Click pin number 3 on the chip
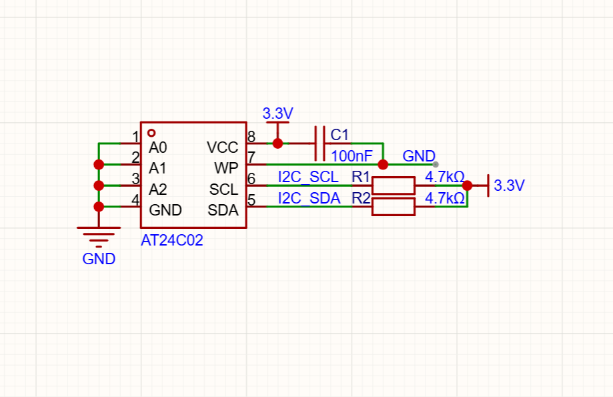This screenshot has height=397, width=613. pyautogui.click(x=135, y=179)
